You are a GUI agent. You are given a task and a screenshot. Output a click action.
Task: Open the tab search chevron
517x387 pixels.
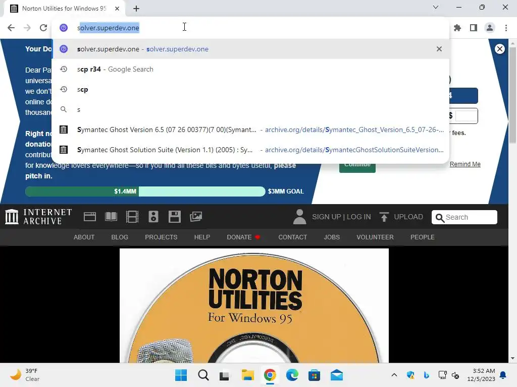coord(436,7)
